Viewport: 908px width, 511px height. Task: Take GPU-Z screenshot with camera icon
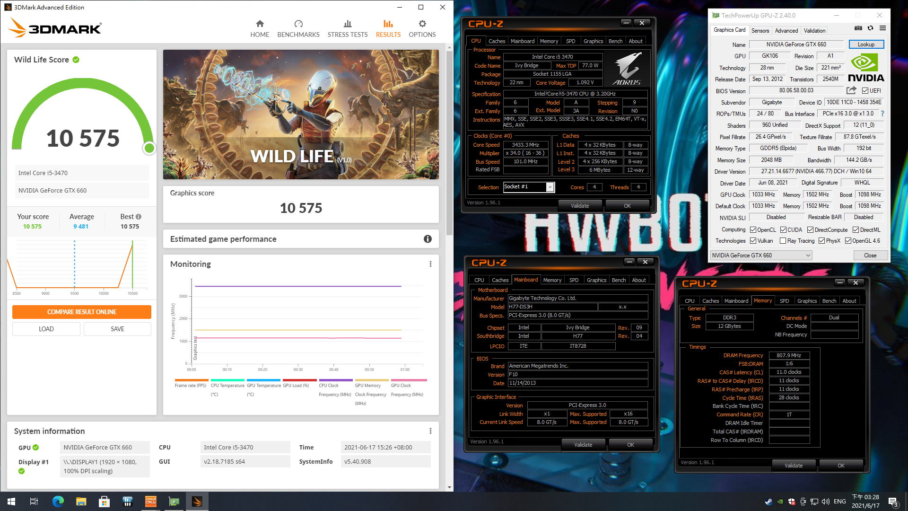click(858, 28)
